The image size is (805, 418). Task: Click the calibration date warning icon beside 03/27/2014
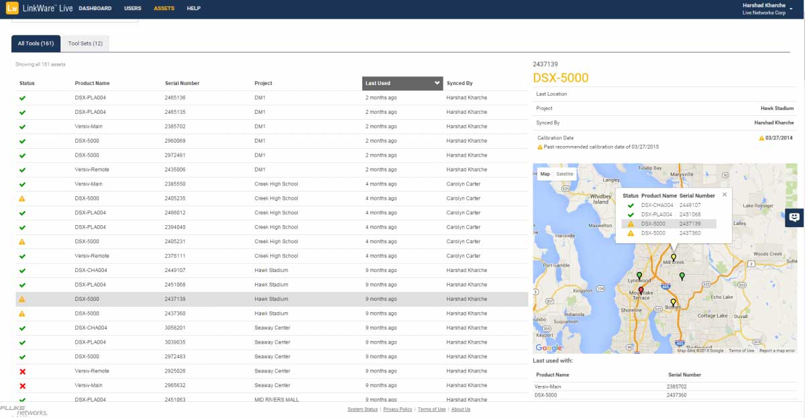click(x=761, y=138)
